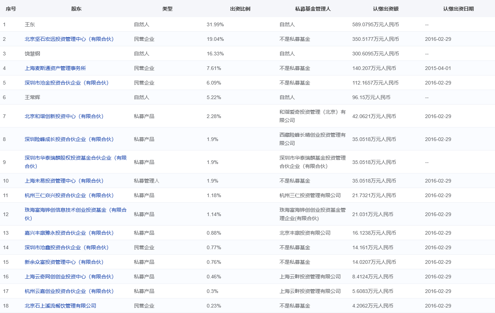Click the 私募基金管理人 column header
The width and height of the screenshot is (495, 313).
click(313, 9)
